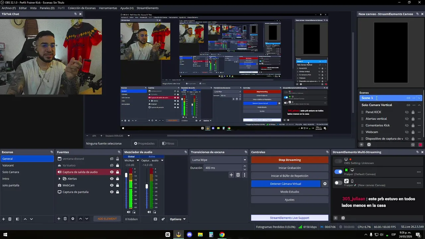This screenshot has height=239, width=425.
Task: Open preview zoom scale dropdown
Action: tap(128, 136)
